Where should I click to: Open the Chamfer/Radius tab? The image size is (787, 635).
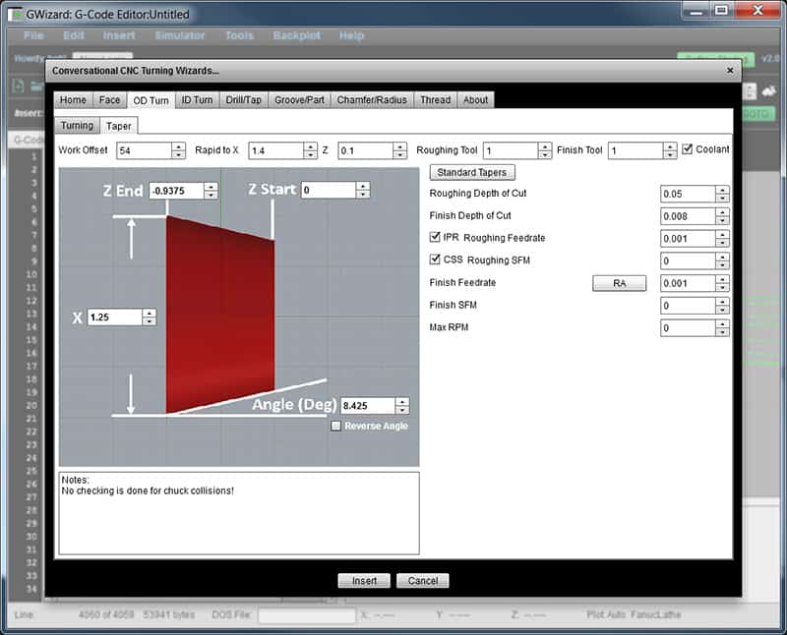[x=372, y=99]
